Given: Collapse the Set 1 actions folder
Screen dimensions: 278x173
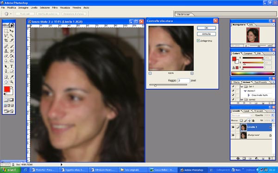Looking at the screenshot, I should pos(242,87).
